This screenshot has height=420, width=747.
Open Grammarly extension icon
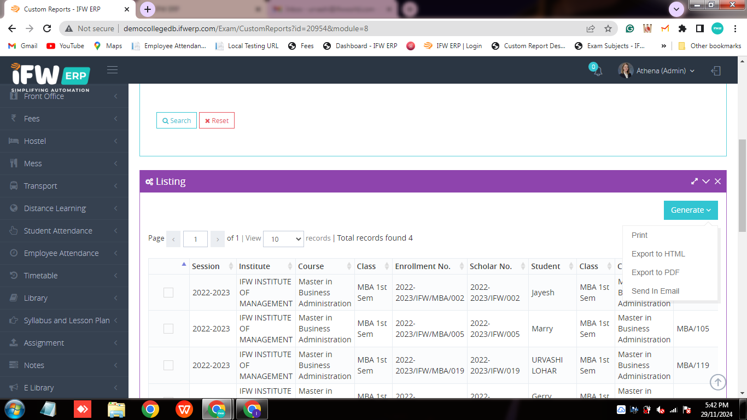click(x=630, y=28)
